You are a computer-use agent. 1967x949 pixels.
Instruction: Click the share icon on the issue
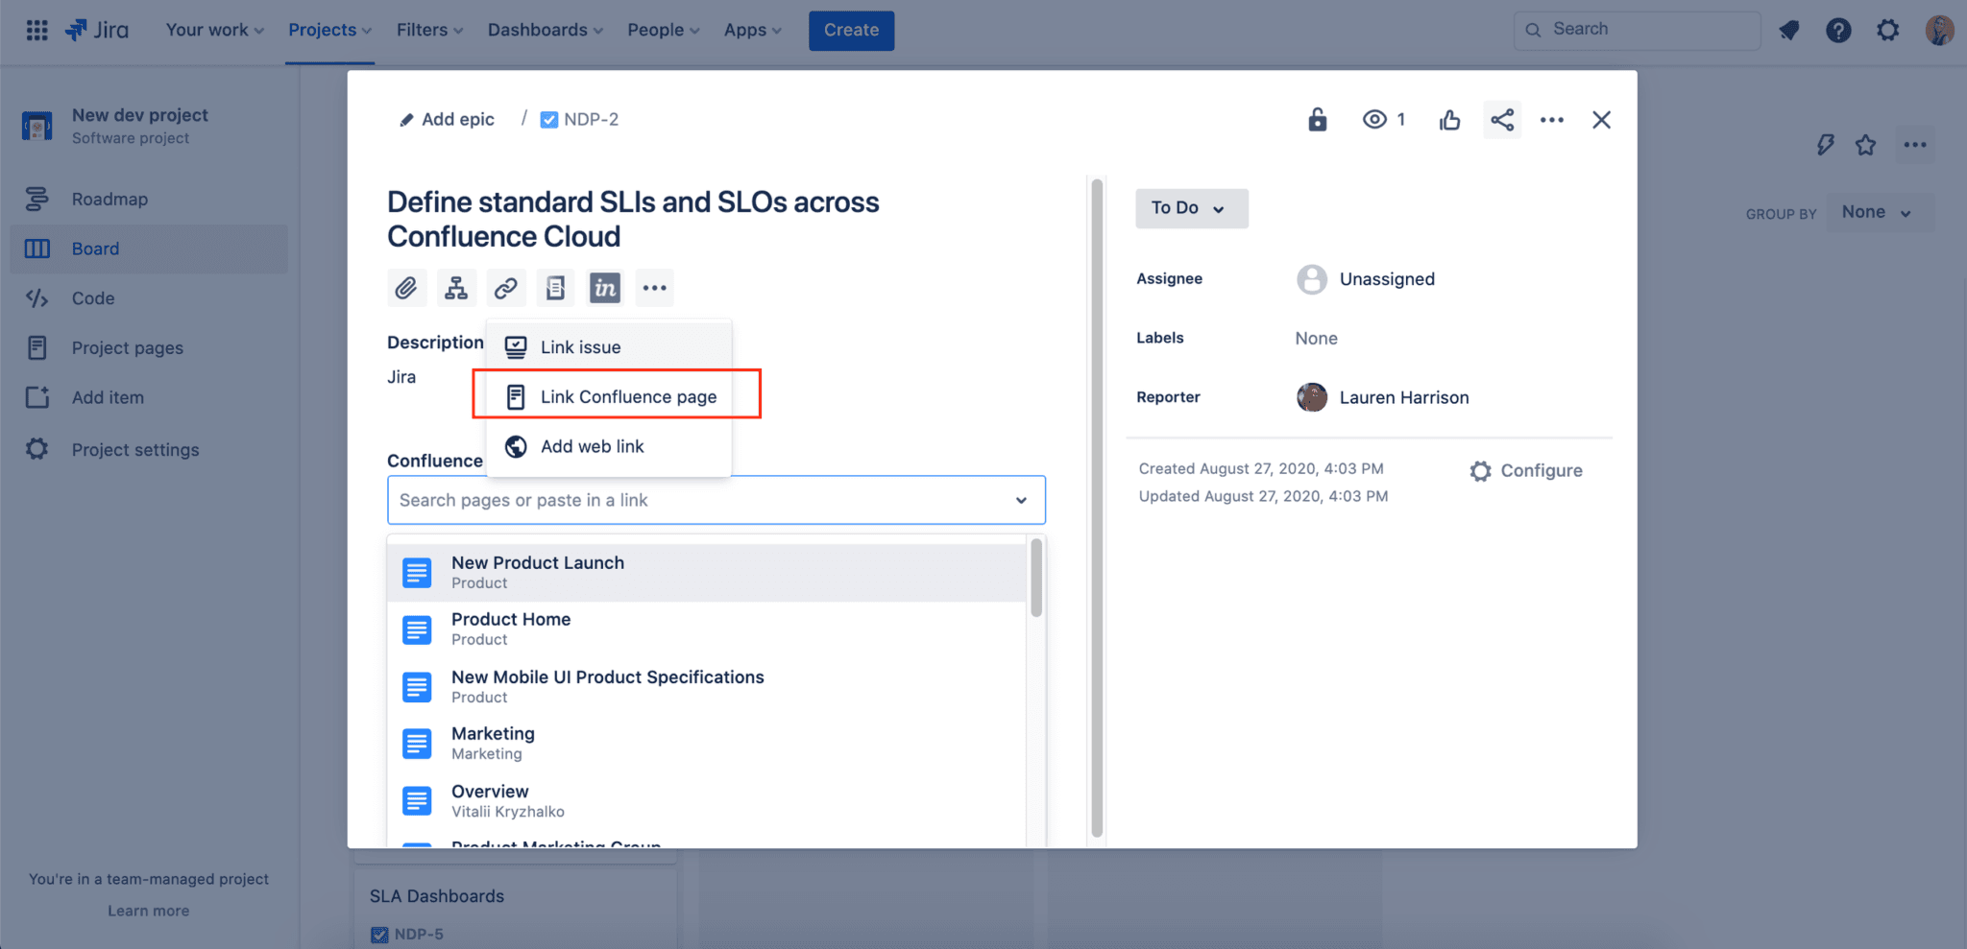click(1502, 119)
